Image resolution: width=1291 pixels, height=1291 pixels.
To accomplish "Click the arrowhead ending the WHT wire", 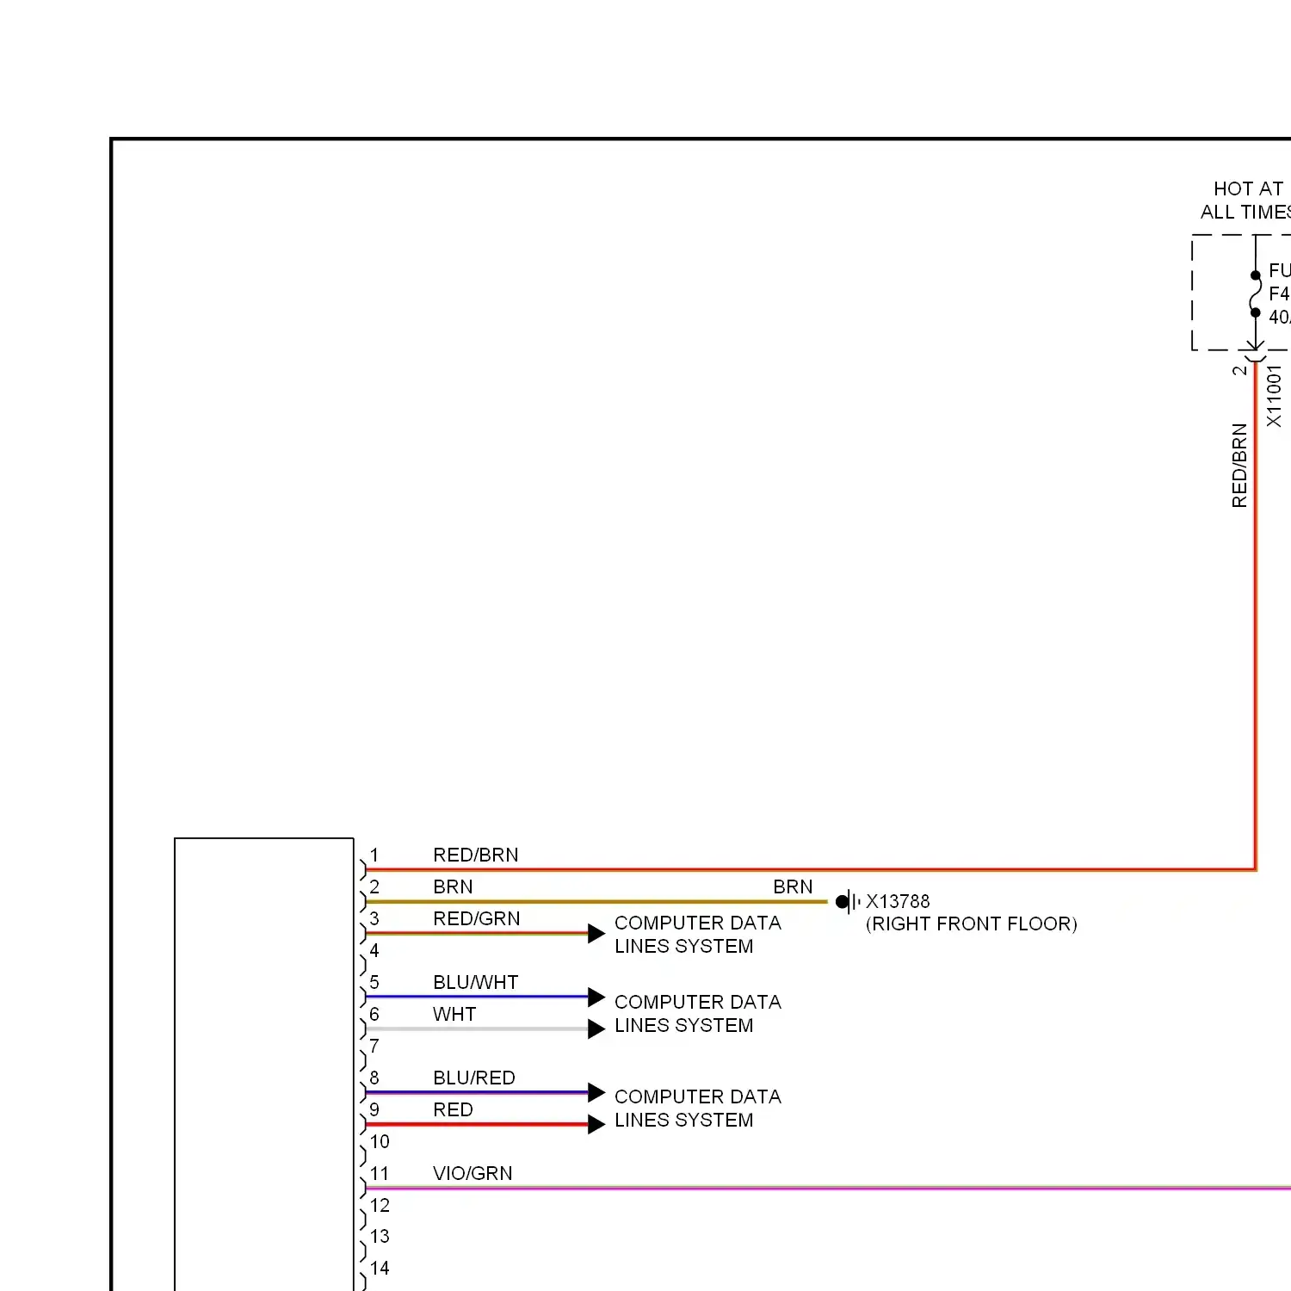I will [596, 1029].
